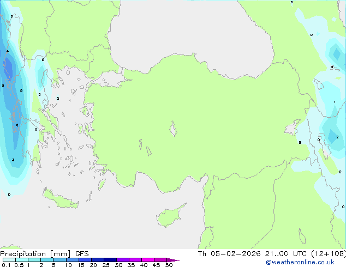346x267 pixels.
Task: Click the 45–50 mm legend color swatch
Action: tap(160, 260)
